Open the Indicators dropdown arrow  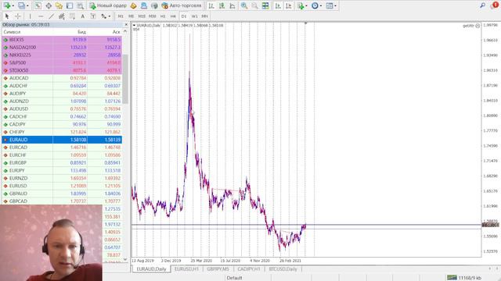306,5
